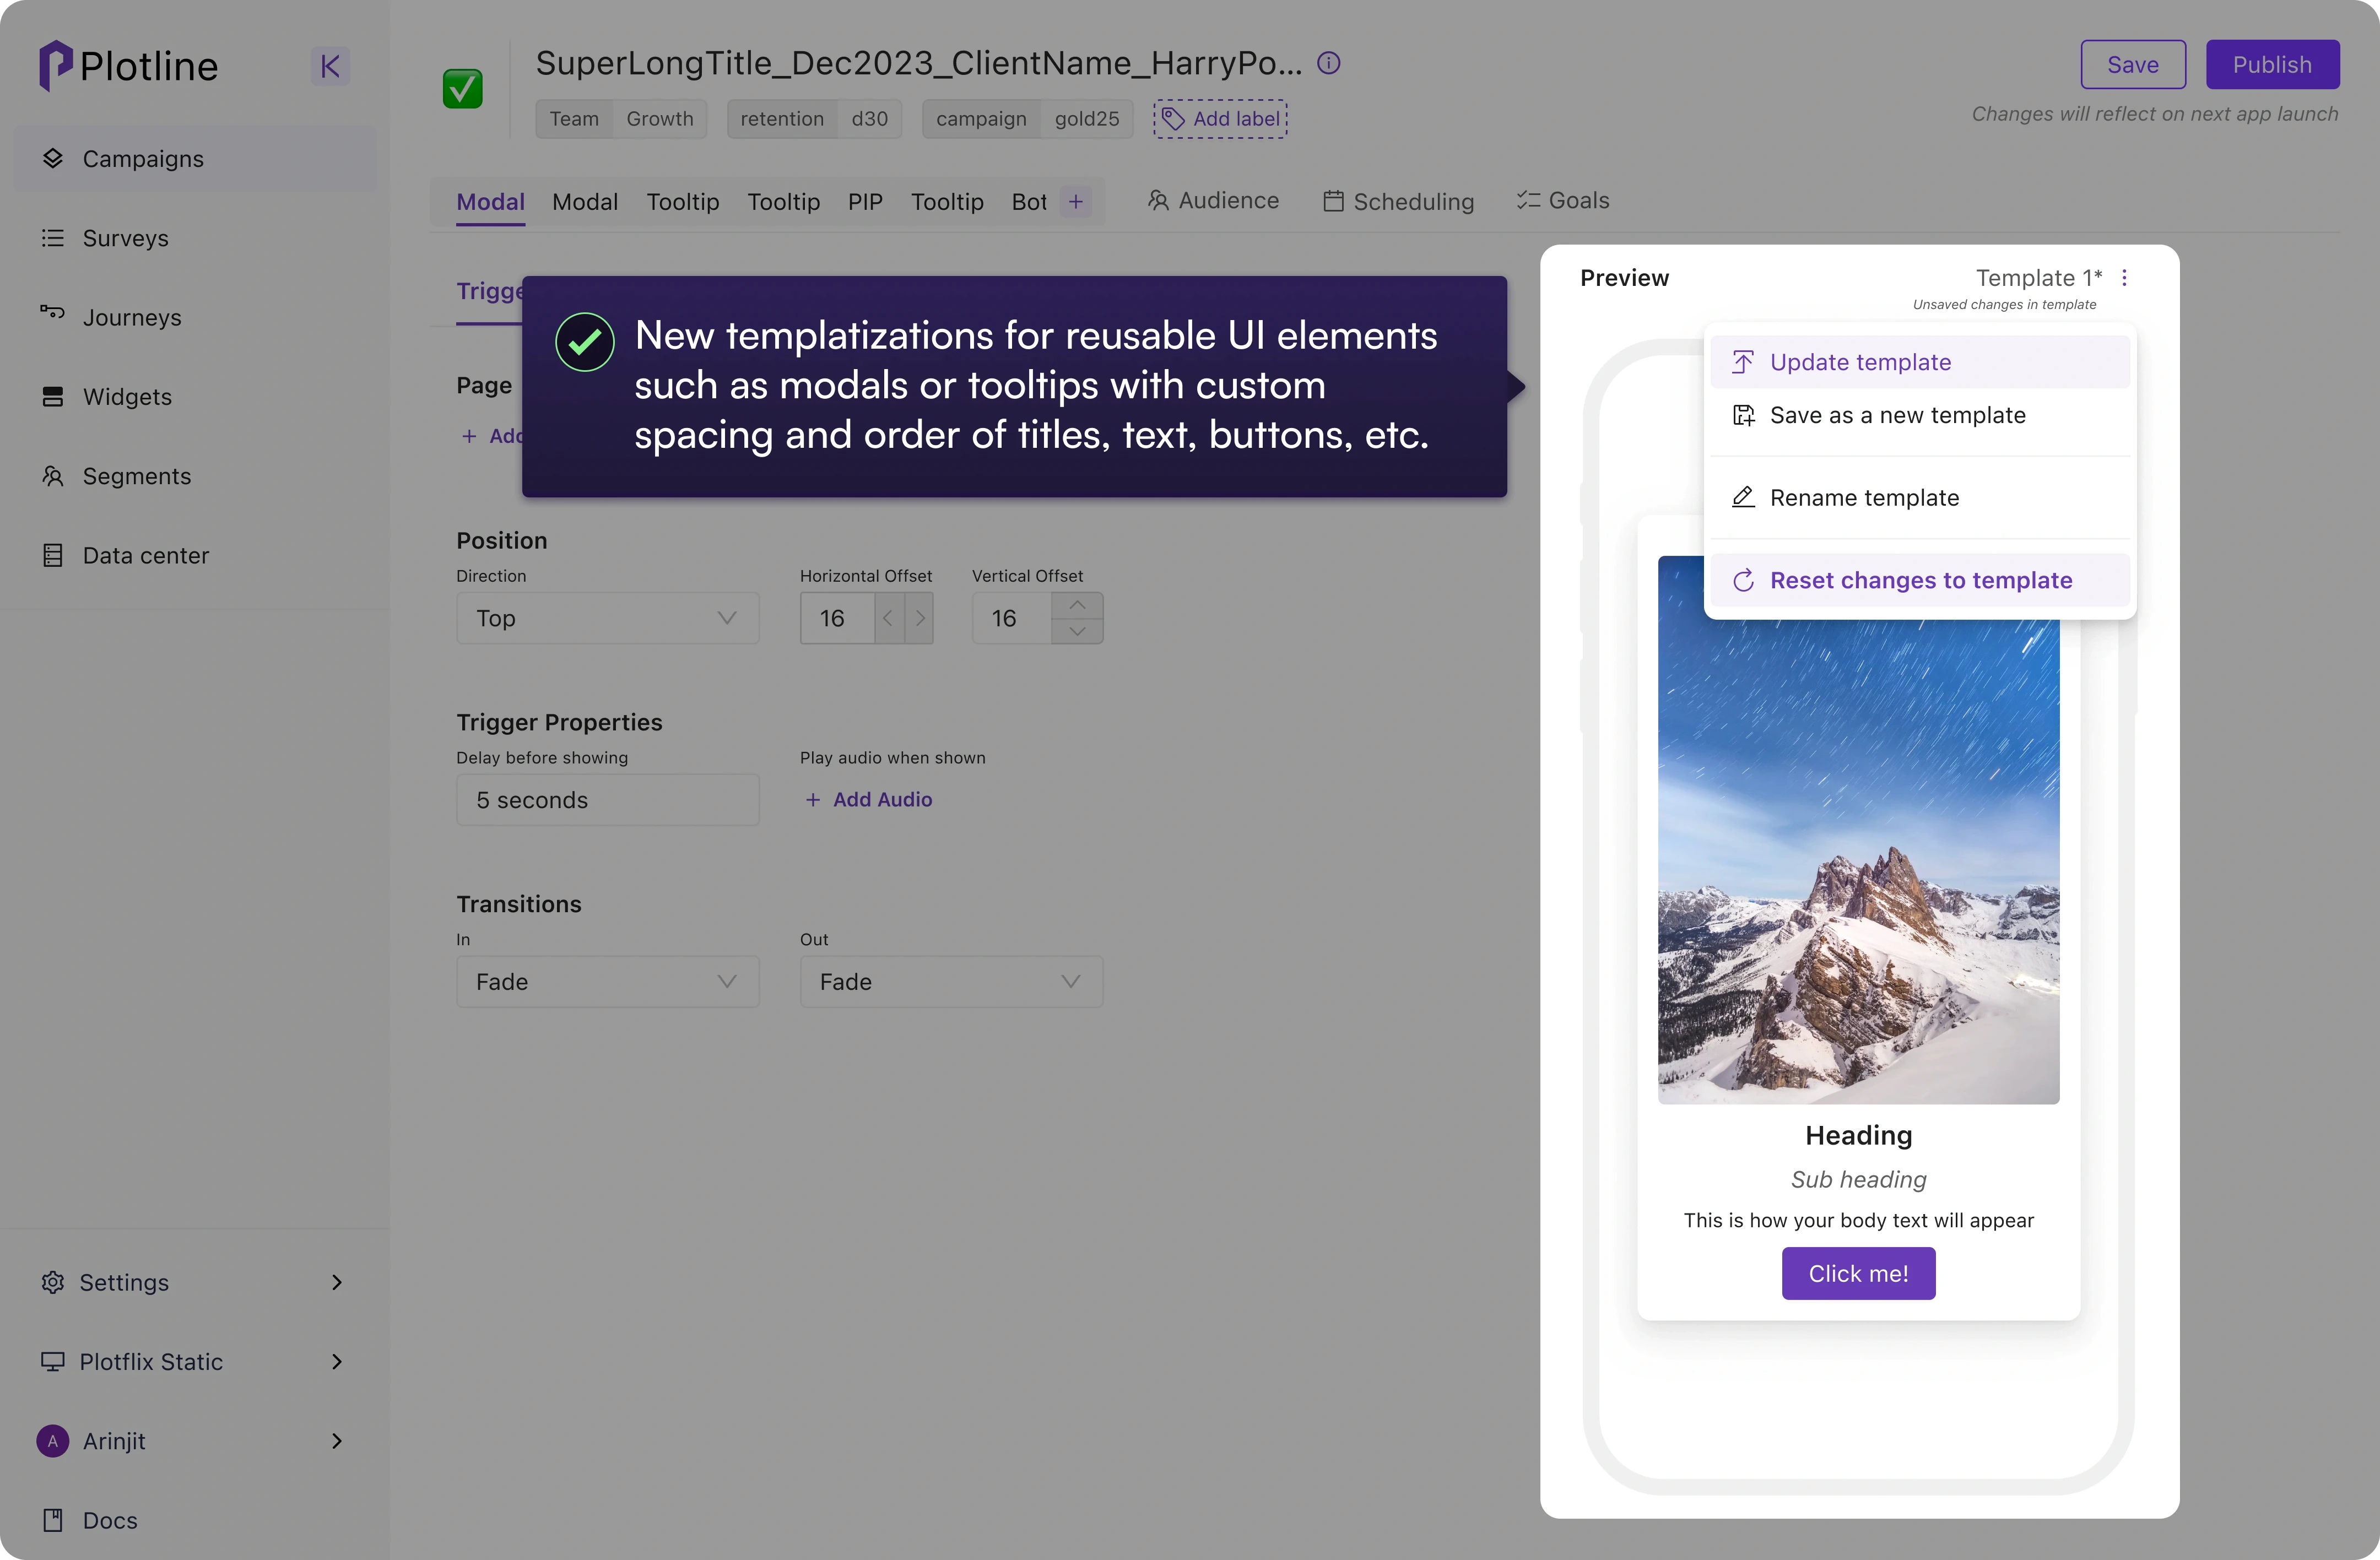Choose Save as a new template
This screenshot has width=2380, height=1560.
pyautogui.click(x=1897, y=415)
